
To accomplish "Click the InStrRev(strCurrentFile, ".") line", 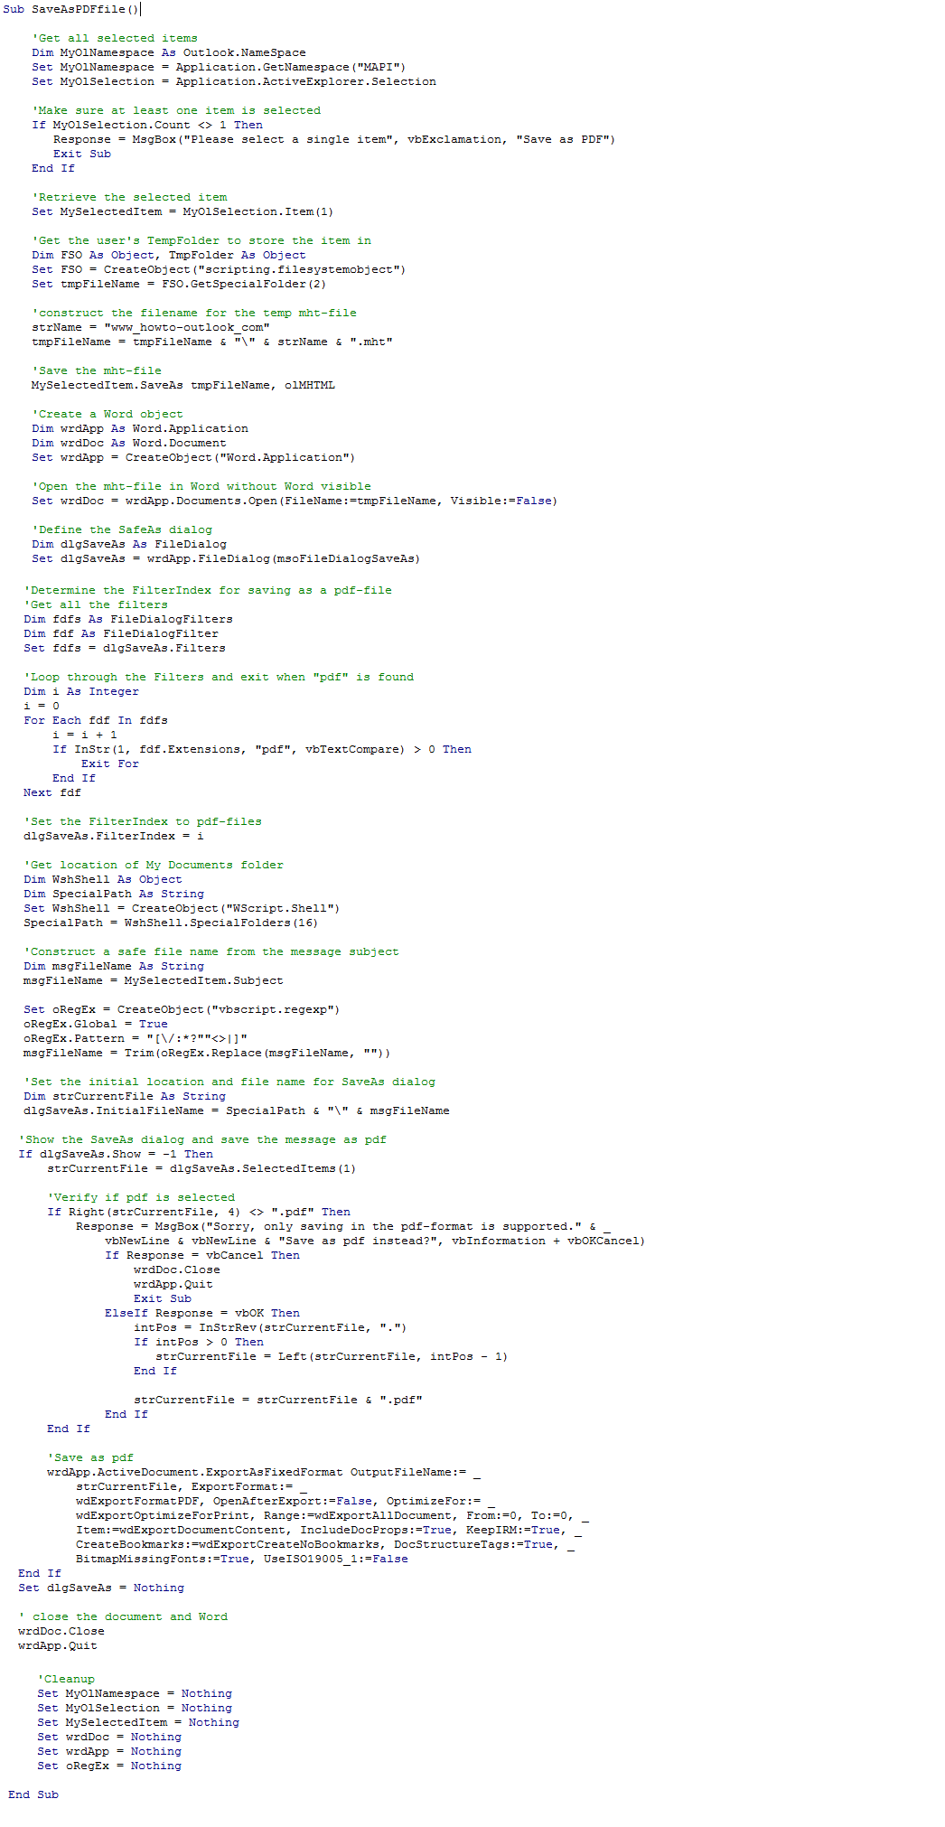I will (270, 1327).
